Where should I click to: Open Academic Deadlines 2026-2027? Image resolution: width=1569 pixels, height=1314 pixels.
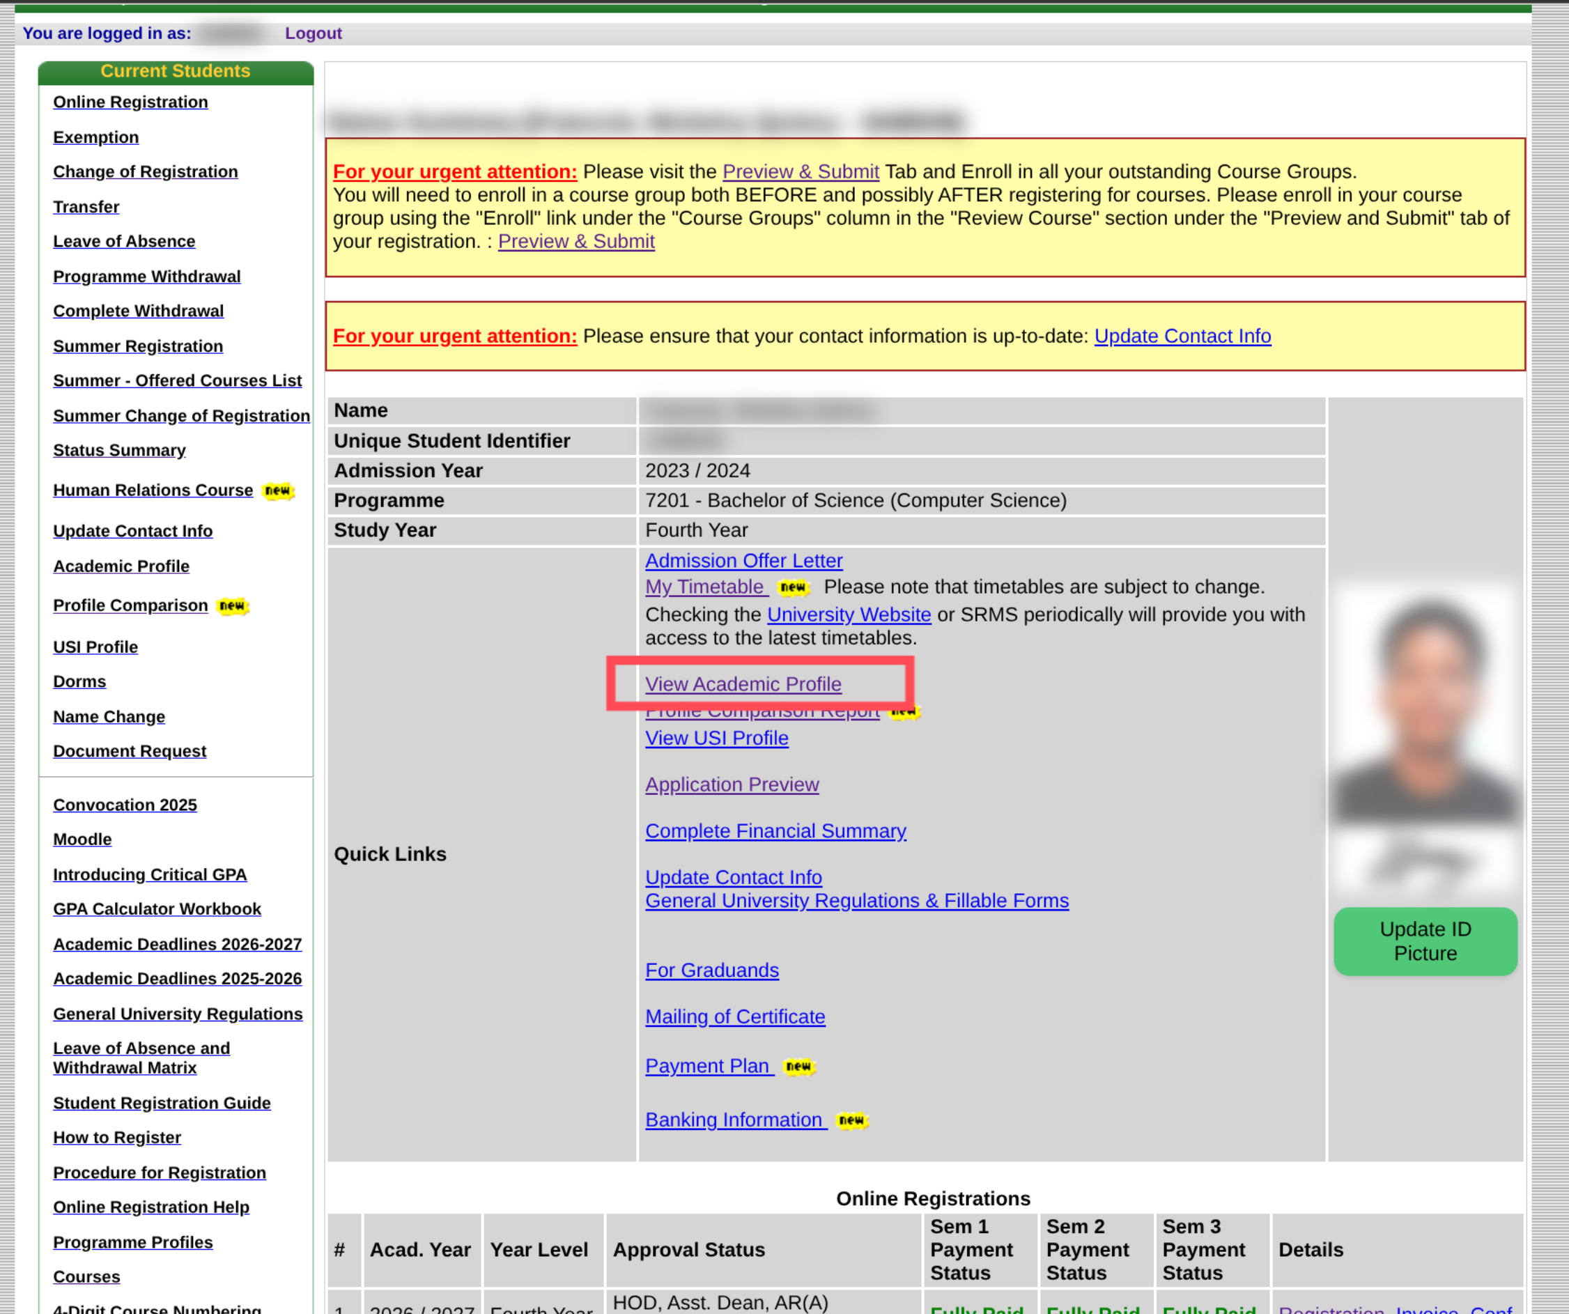(x=178, y=943)
